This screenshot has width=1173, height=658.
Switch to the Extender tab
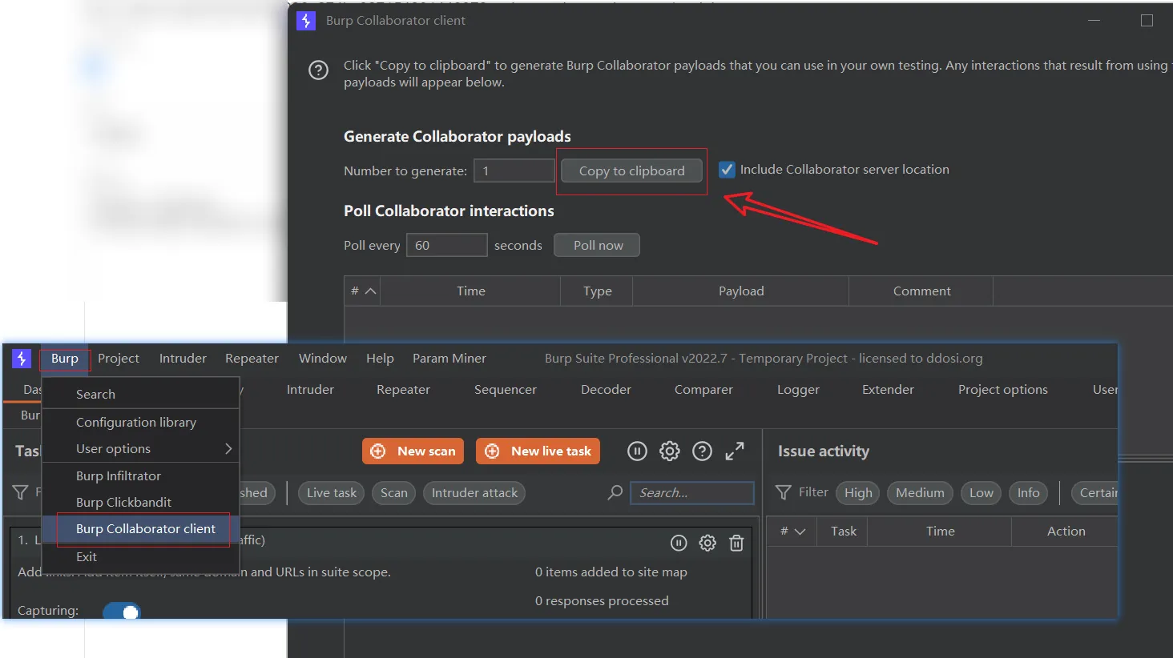tap(888, 390)
